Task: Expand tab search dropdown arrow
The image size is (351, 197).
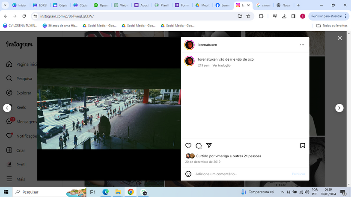Action: click(x=5, y=5)
